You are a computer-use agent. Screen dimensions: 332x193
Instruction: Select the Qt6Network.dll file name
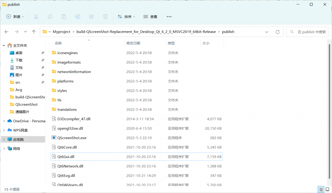[x=70, y=166]
